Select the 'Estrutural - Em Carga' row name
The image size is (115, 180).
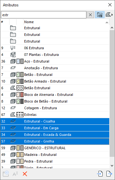pyautogui.click(x=41, y=128)
